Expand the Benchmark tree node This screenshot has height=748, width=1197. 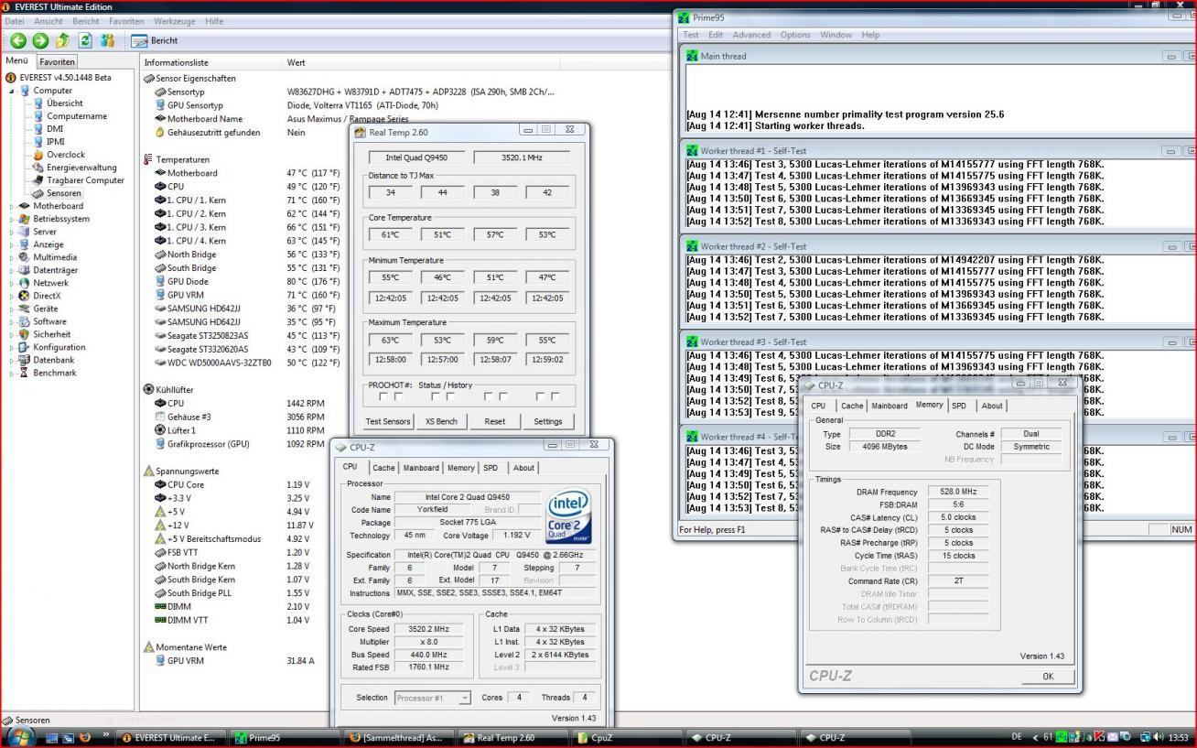(12, 373)
